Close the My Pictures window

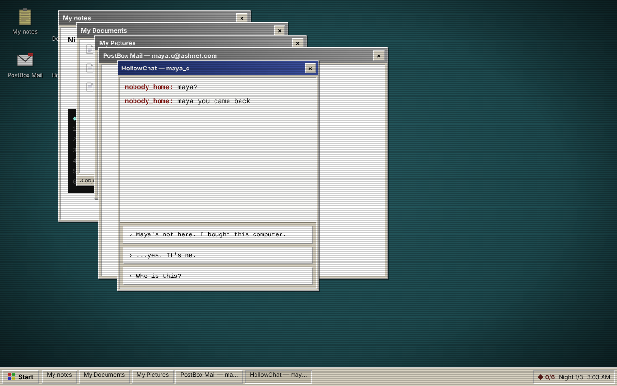(298, 43)
